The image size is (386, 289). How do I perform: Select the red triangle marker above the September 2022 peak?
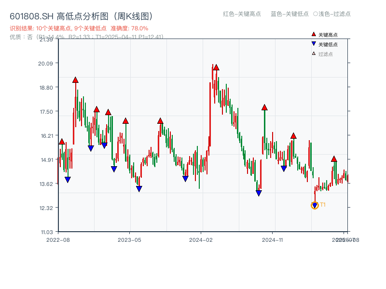pyautogui.click(x=75, y=80)
